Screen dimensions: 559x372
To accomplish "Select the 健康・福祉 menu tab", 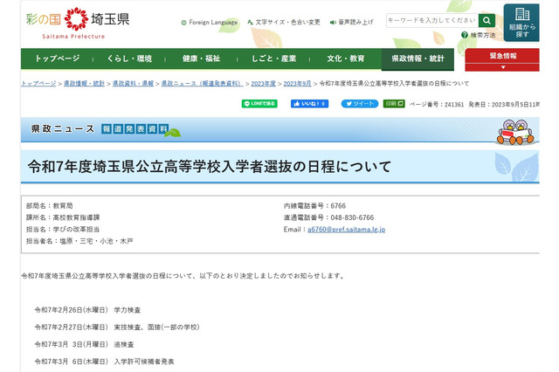I will point(202,59).
